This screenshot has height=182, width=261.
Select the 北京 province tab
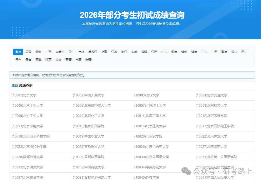[18, 52]
